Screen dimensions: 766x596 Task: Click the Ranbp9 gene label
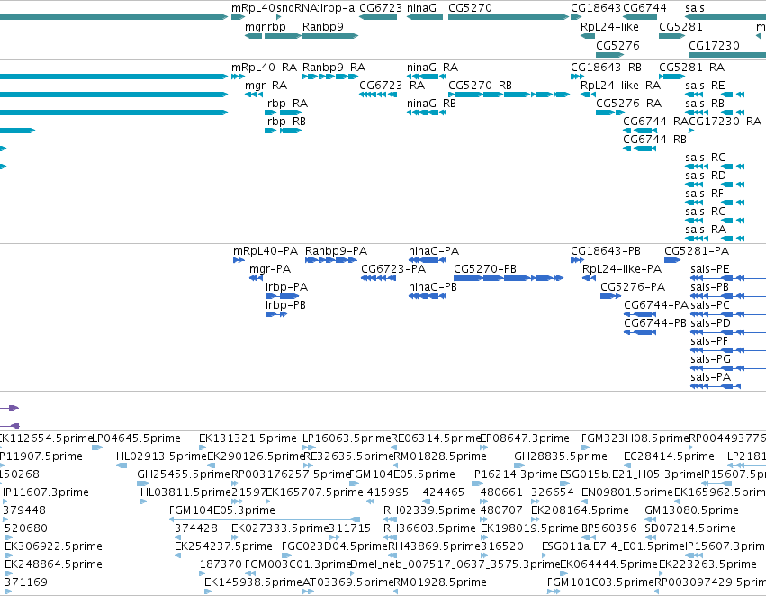[323, 26]
